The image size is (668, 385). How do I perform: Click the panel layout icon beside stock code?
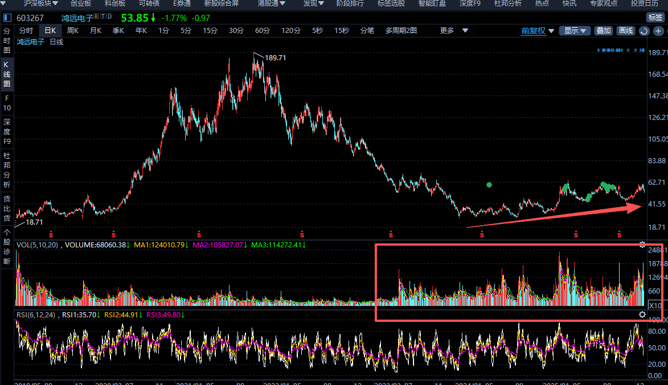point(7,18)
